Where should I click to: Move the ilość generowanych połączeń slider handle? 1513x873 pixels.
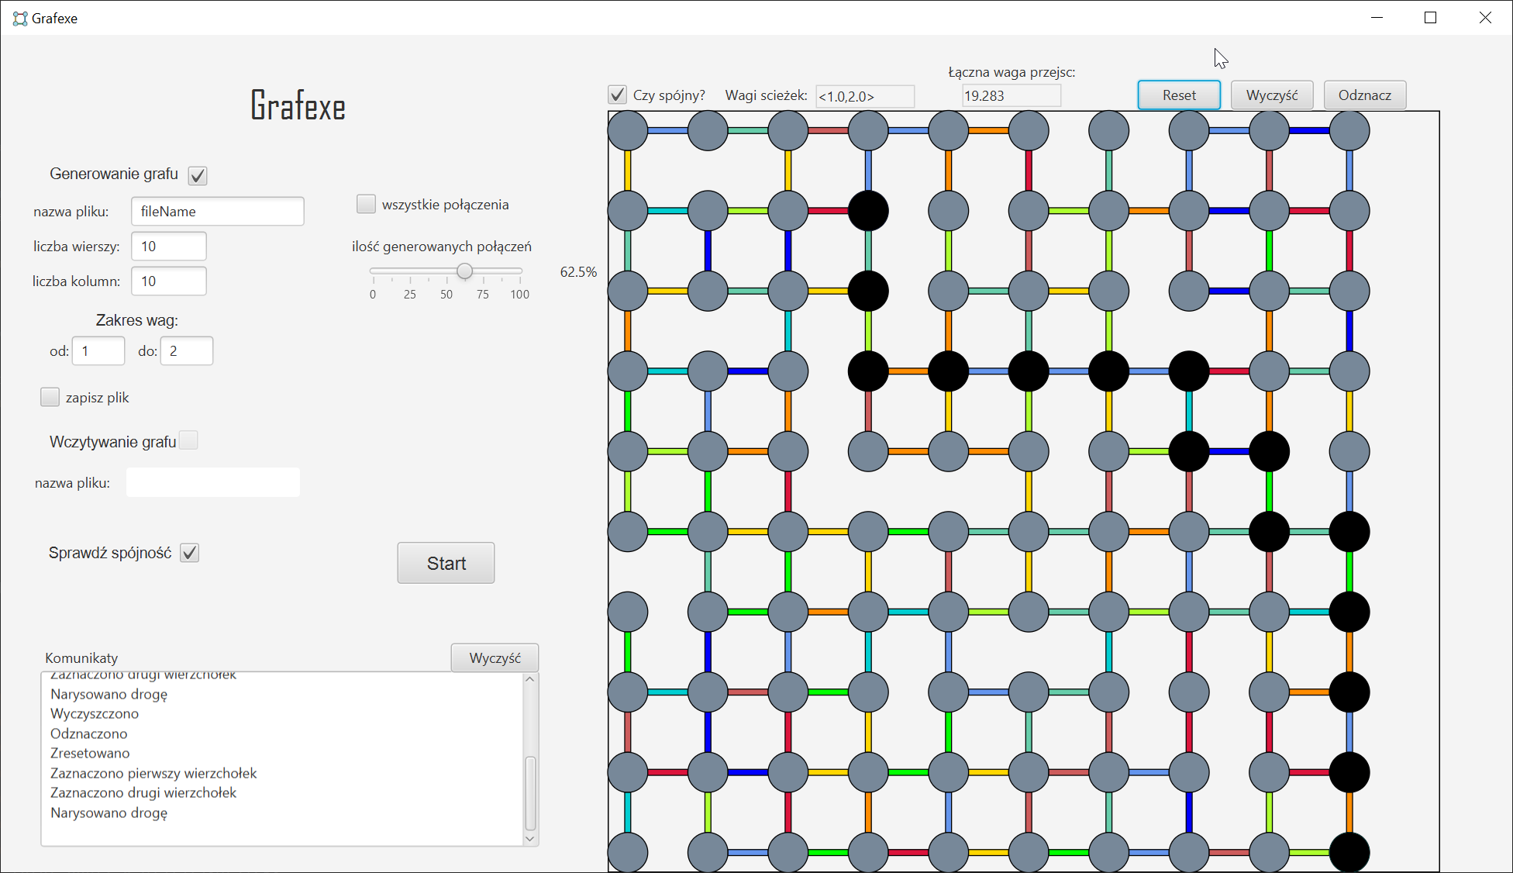[x=464, y=271]
